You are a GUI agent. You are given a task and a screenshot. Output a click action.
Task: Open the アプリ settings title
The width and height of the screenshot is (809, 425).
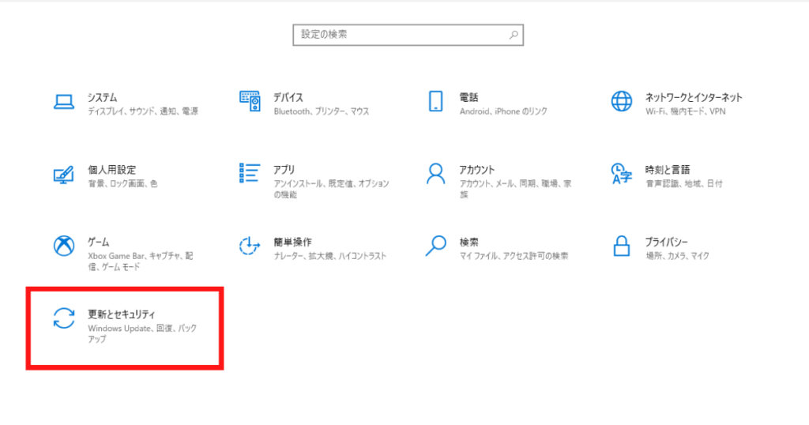(284, 170)
